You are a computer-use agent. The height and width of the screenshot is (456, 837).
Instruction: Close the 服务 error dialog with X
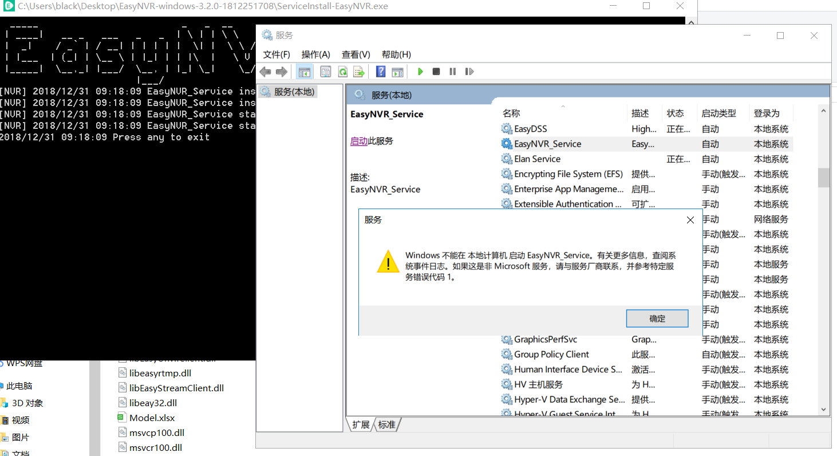click(x=690, y=220)
